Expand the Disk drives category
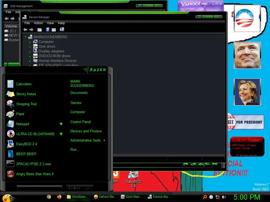The width and height of the screenshot is (270, 202). (30, 47)
